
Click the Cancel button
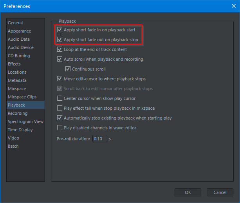click(220, 192)
